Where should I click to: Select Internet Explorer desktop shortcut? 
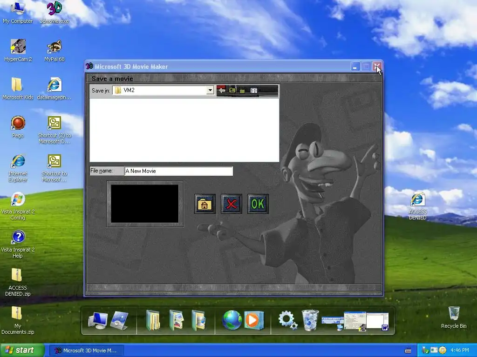[18, 168]
